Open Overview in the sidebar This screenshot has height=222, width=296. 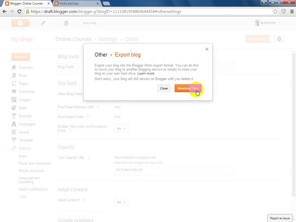tap(26, 68)
